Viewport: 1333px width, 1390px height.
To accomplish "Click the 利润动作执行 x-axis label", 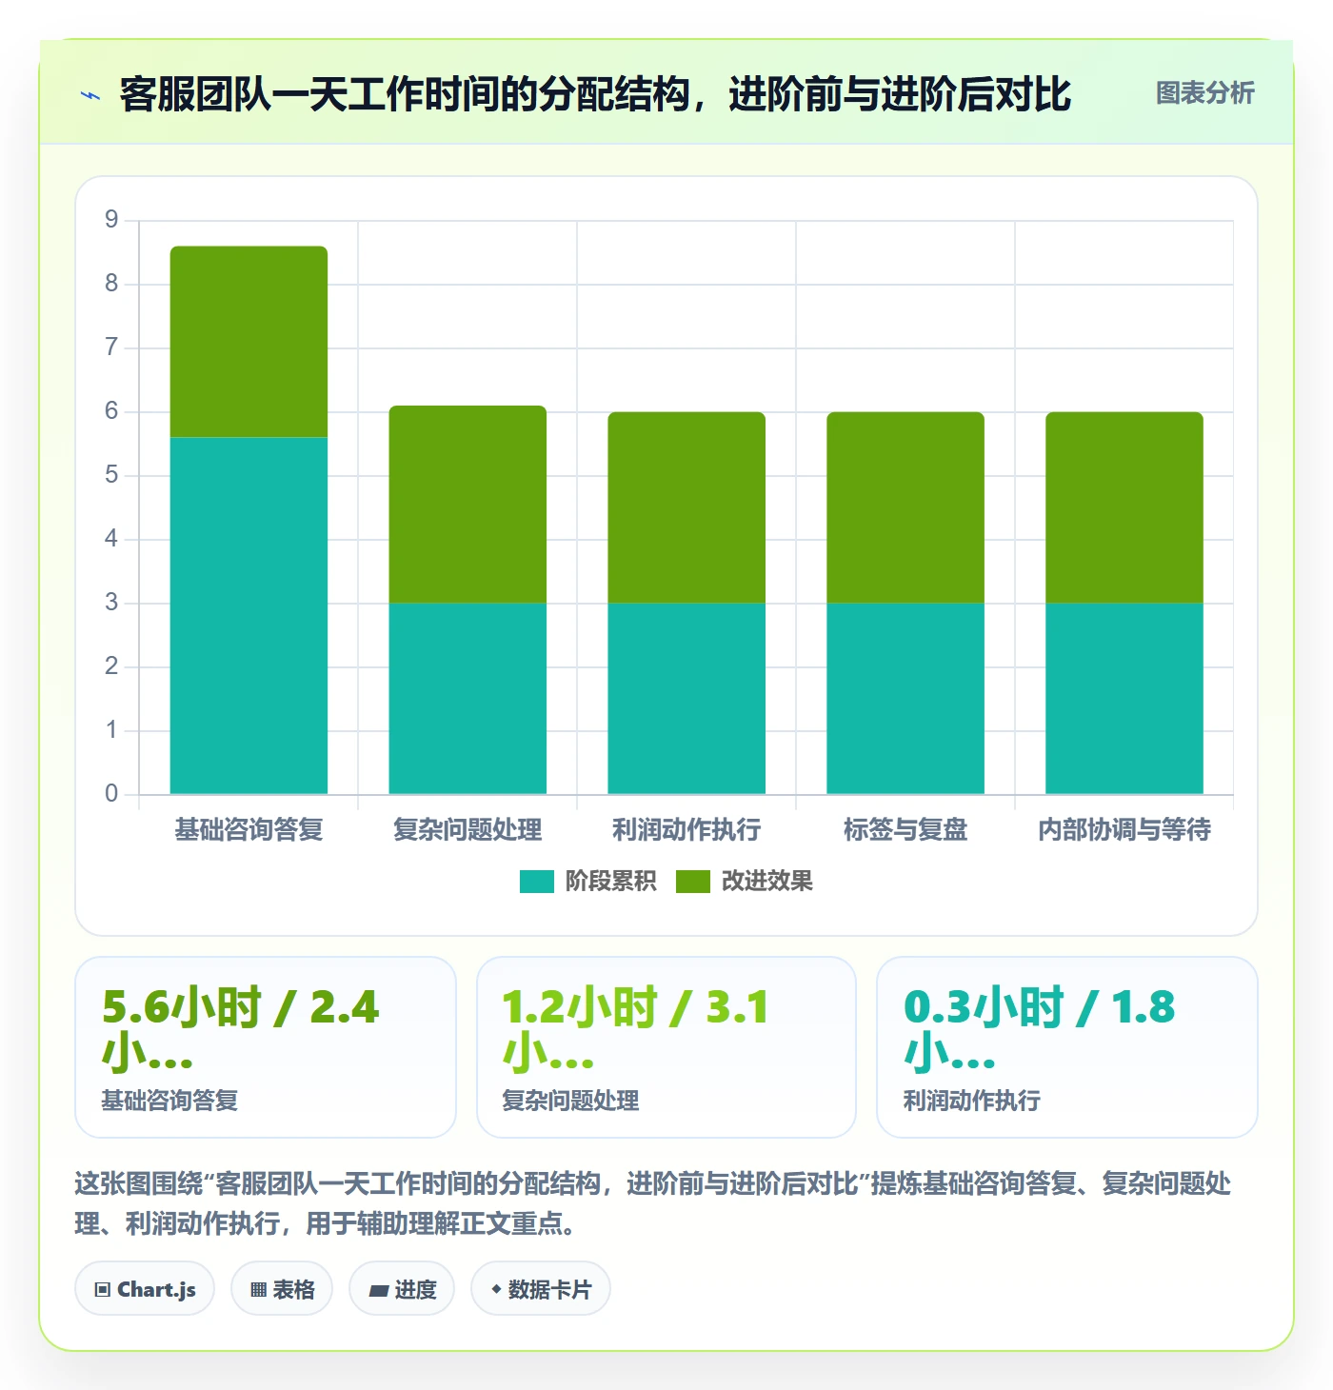I will coord(686,830).
